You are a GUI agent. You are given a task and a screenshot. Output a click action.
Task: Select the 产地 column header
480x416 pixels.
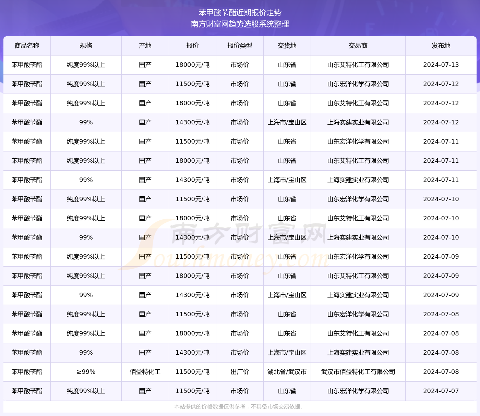click(145, 46)
